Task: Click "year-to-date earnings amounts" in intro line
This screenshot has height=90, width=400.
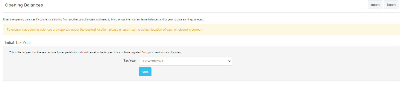Action: point(186,19)
